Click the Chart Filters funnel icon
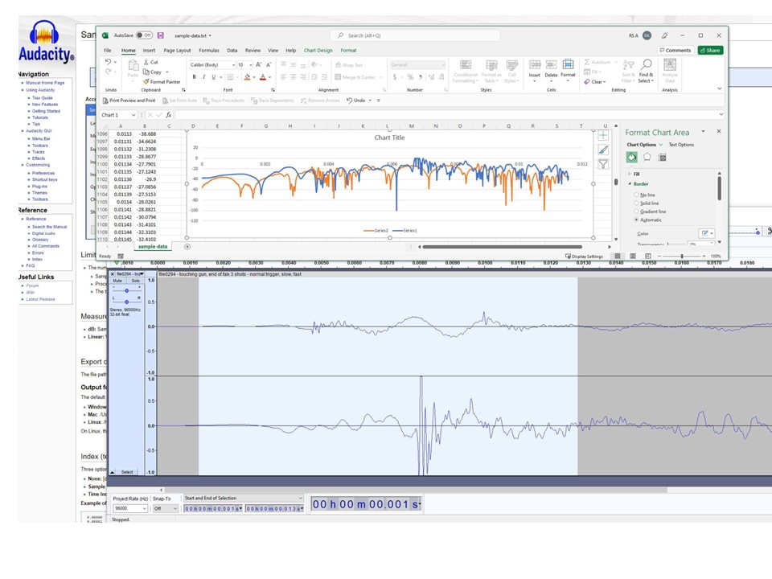 point(603,164)
